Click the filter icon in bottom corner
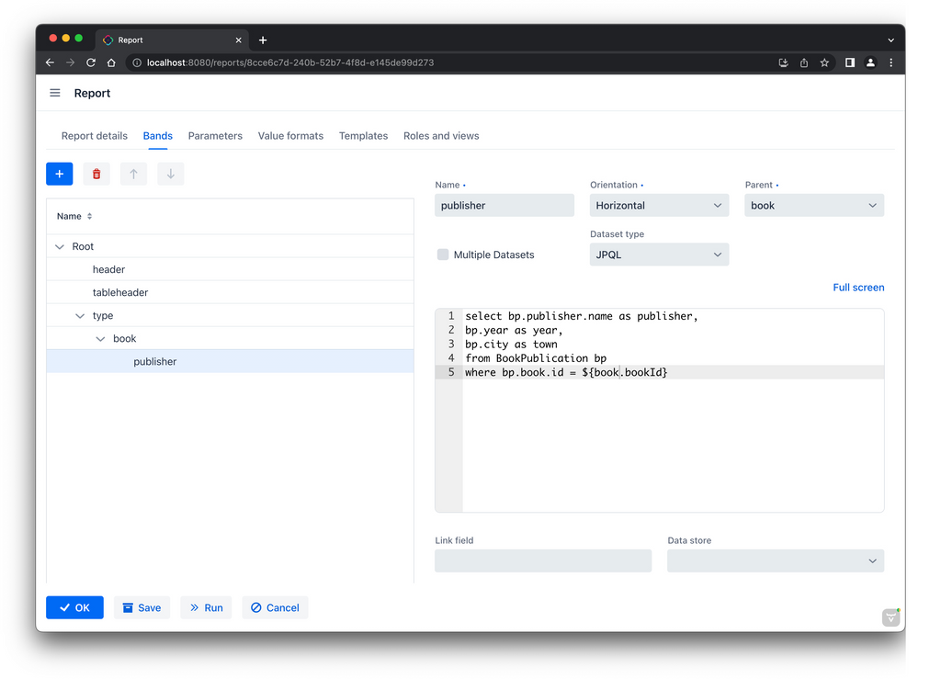The image size is (941, 679). (890, 617)
